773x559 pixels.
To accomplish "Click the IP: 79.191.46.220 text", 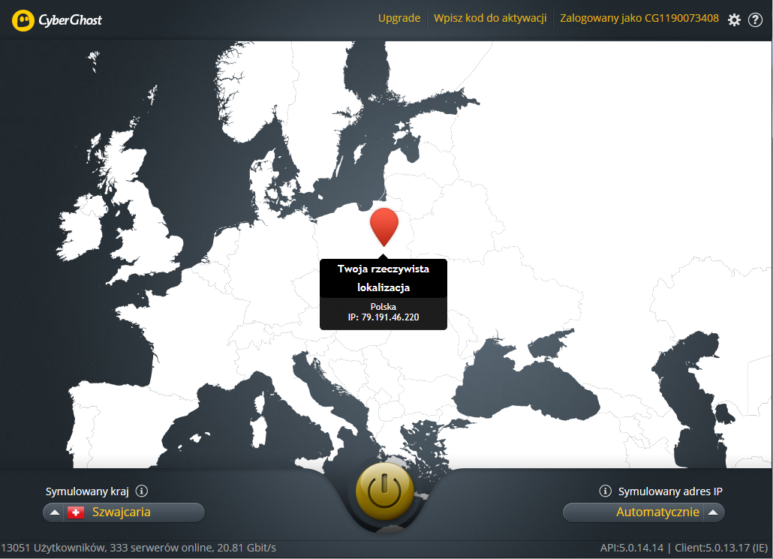I will [x=383, y=317].
